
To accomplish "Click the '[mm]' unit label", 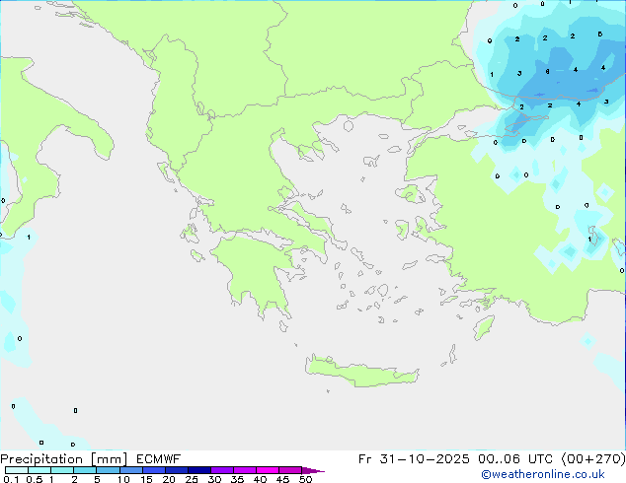I will pyautogui.click(x=109, y=459).
